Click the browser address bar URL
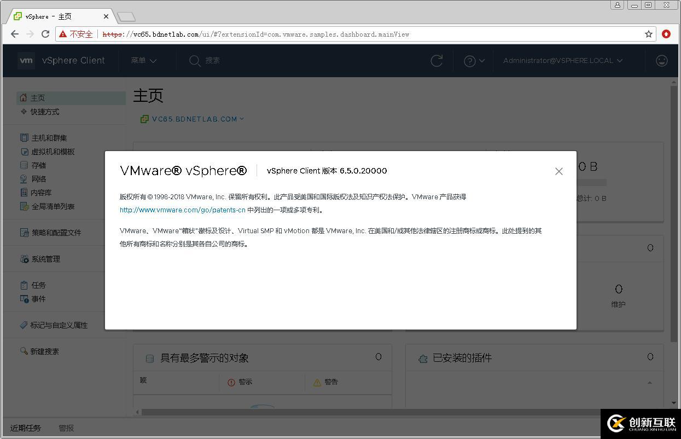Viewport: 681px width, 439px height. (x=256, y=34)
